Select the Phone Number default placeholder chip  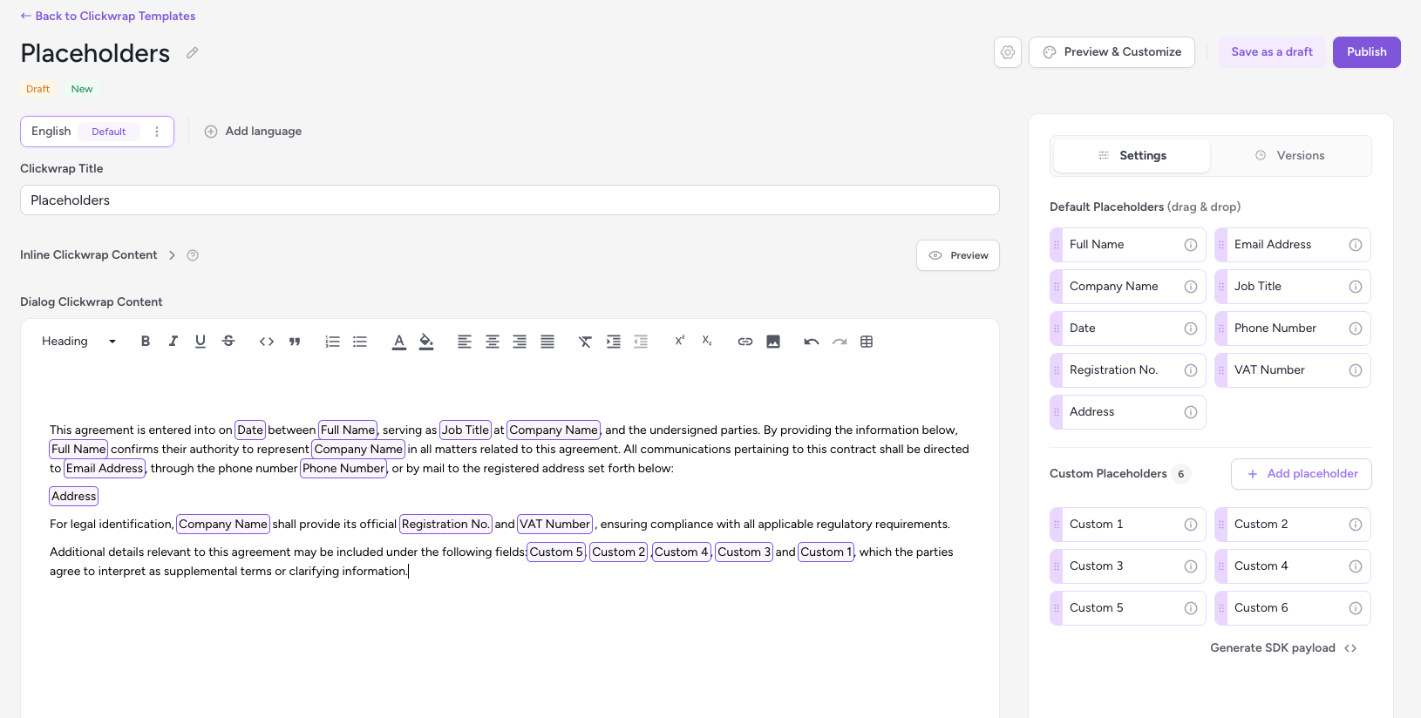[1292, 329]
